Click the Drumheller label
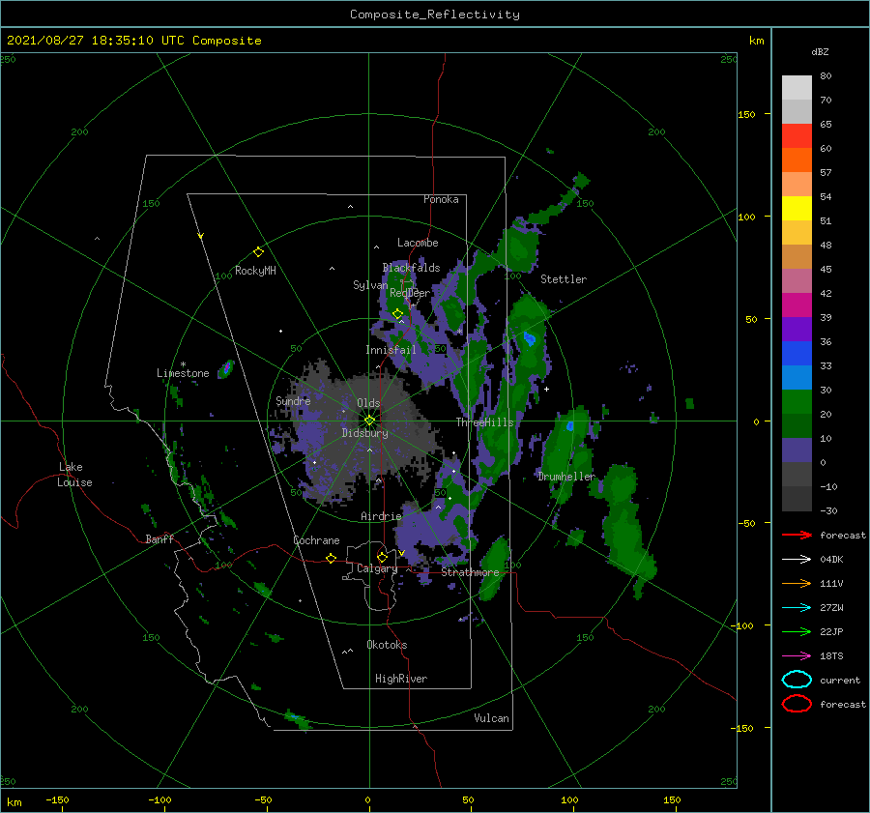 point(566,477)
